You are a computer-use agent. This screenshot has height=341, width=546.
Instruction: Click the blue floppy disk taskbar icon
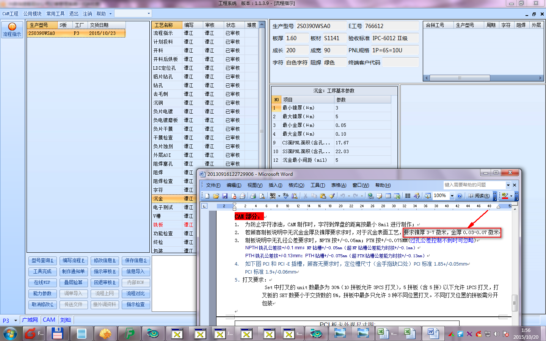coord(57,334)
